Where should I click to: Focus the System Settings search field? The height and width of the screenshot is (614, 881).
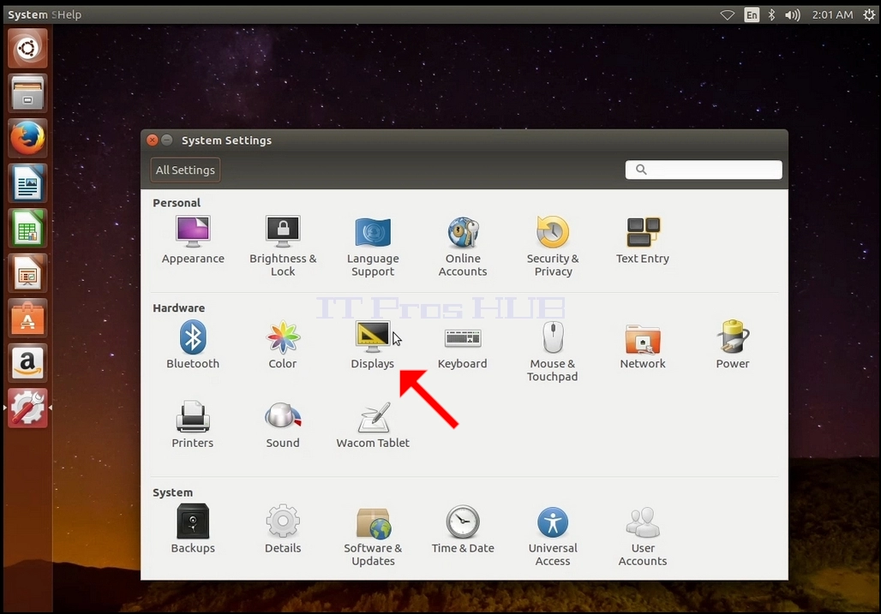(x=704, y=170)
